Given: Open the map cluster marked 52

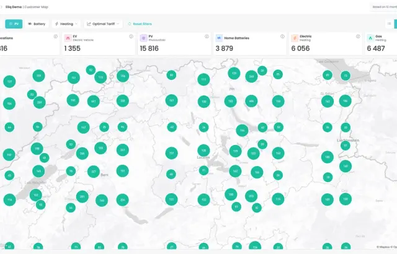Looking at the screenshot, I should pos(91,70).
